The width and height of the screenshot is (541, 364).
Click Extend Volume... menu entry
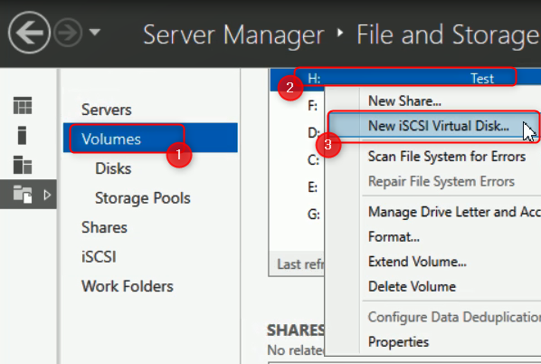pyautogui.click(x=417, y=262)
